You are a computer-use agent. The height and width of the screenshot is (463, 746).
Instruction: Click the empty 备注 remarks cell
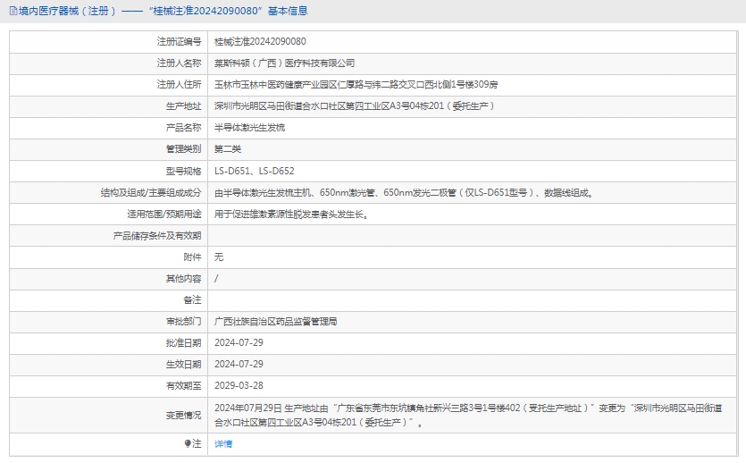[472, 299]
